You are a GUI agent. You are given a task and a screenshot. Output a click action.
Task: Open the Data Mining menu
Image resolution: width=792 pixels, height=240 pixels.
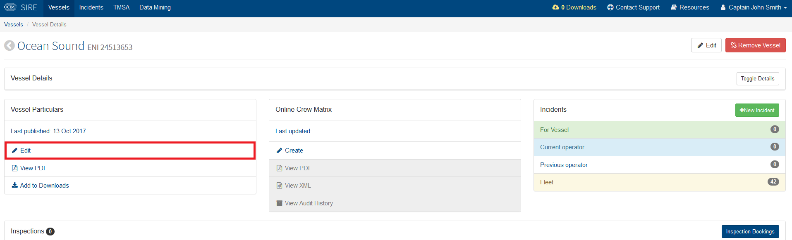tap(155, 7)
